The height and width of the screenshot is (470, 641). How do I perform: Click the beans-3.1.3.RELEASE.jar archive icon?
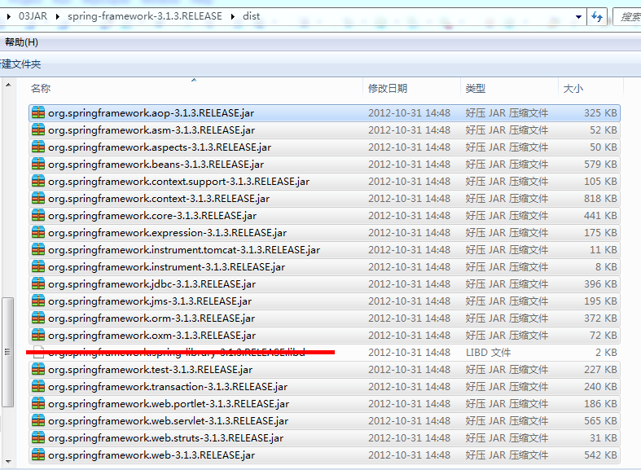coord(38,165)
